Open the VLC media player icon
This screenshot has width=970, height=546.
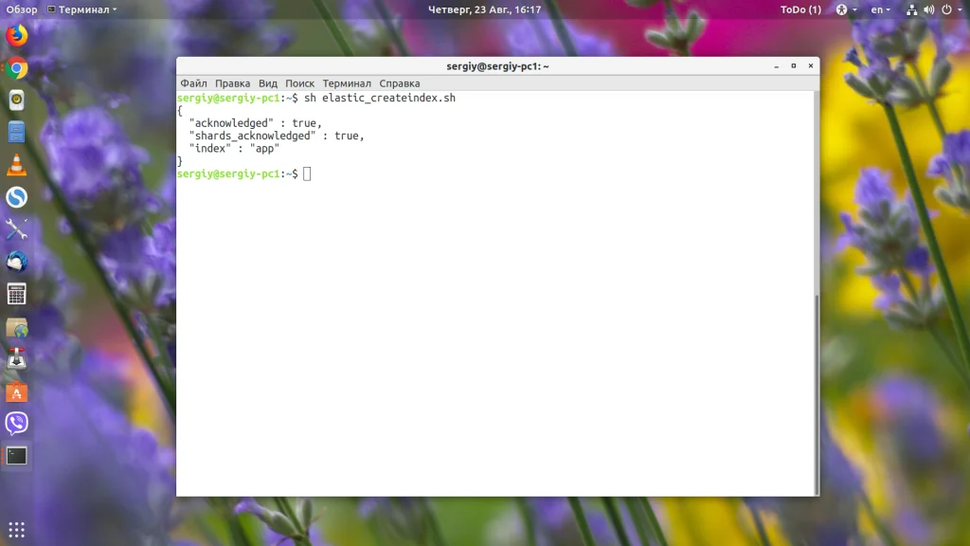pos(17,165)
